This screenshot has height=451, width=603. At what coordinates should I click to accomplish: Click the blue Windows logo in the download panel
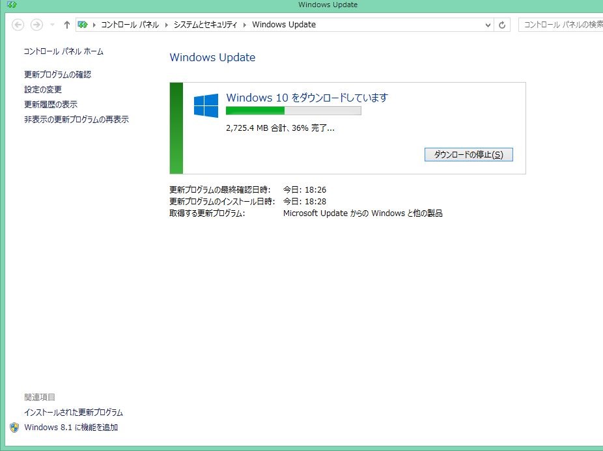(x=206, y=105)
